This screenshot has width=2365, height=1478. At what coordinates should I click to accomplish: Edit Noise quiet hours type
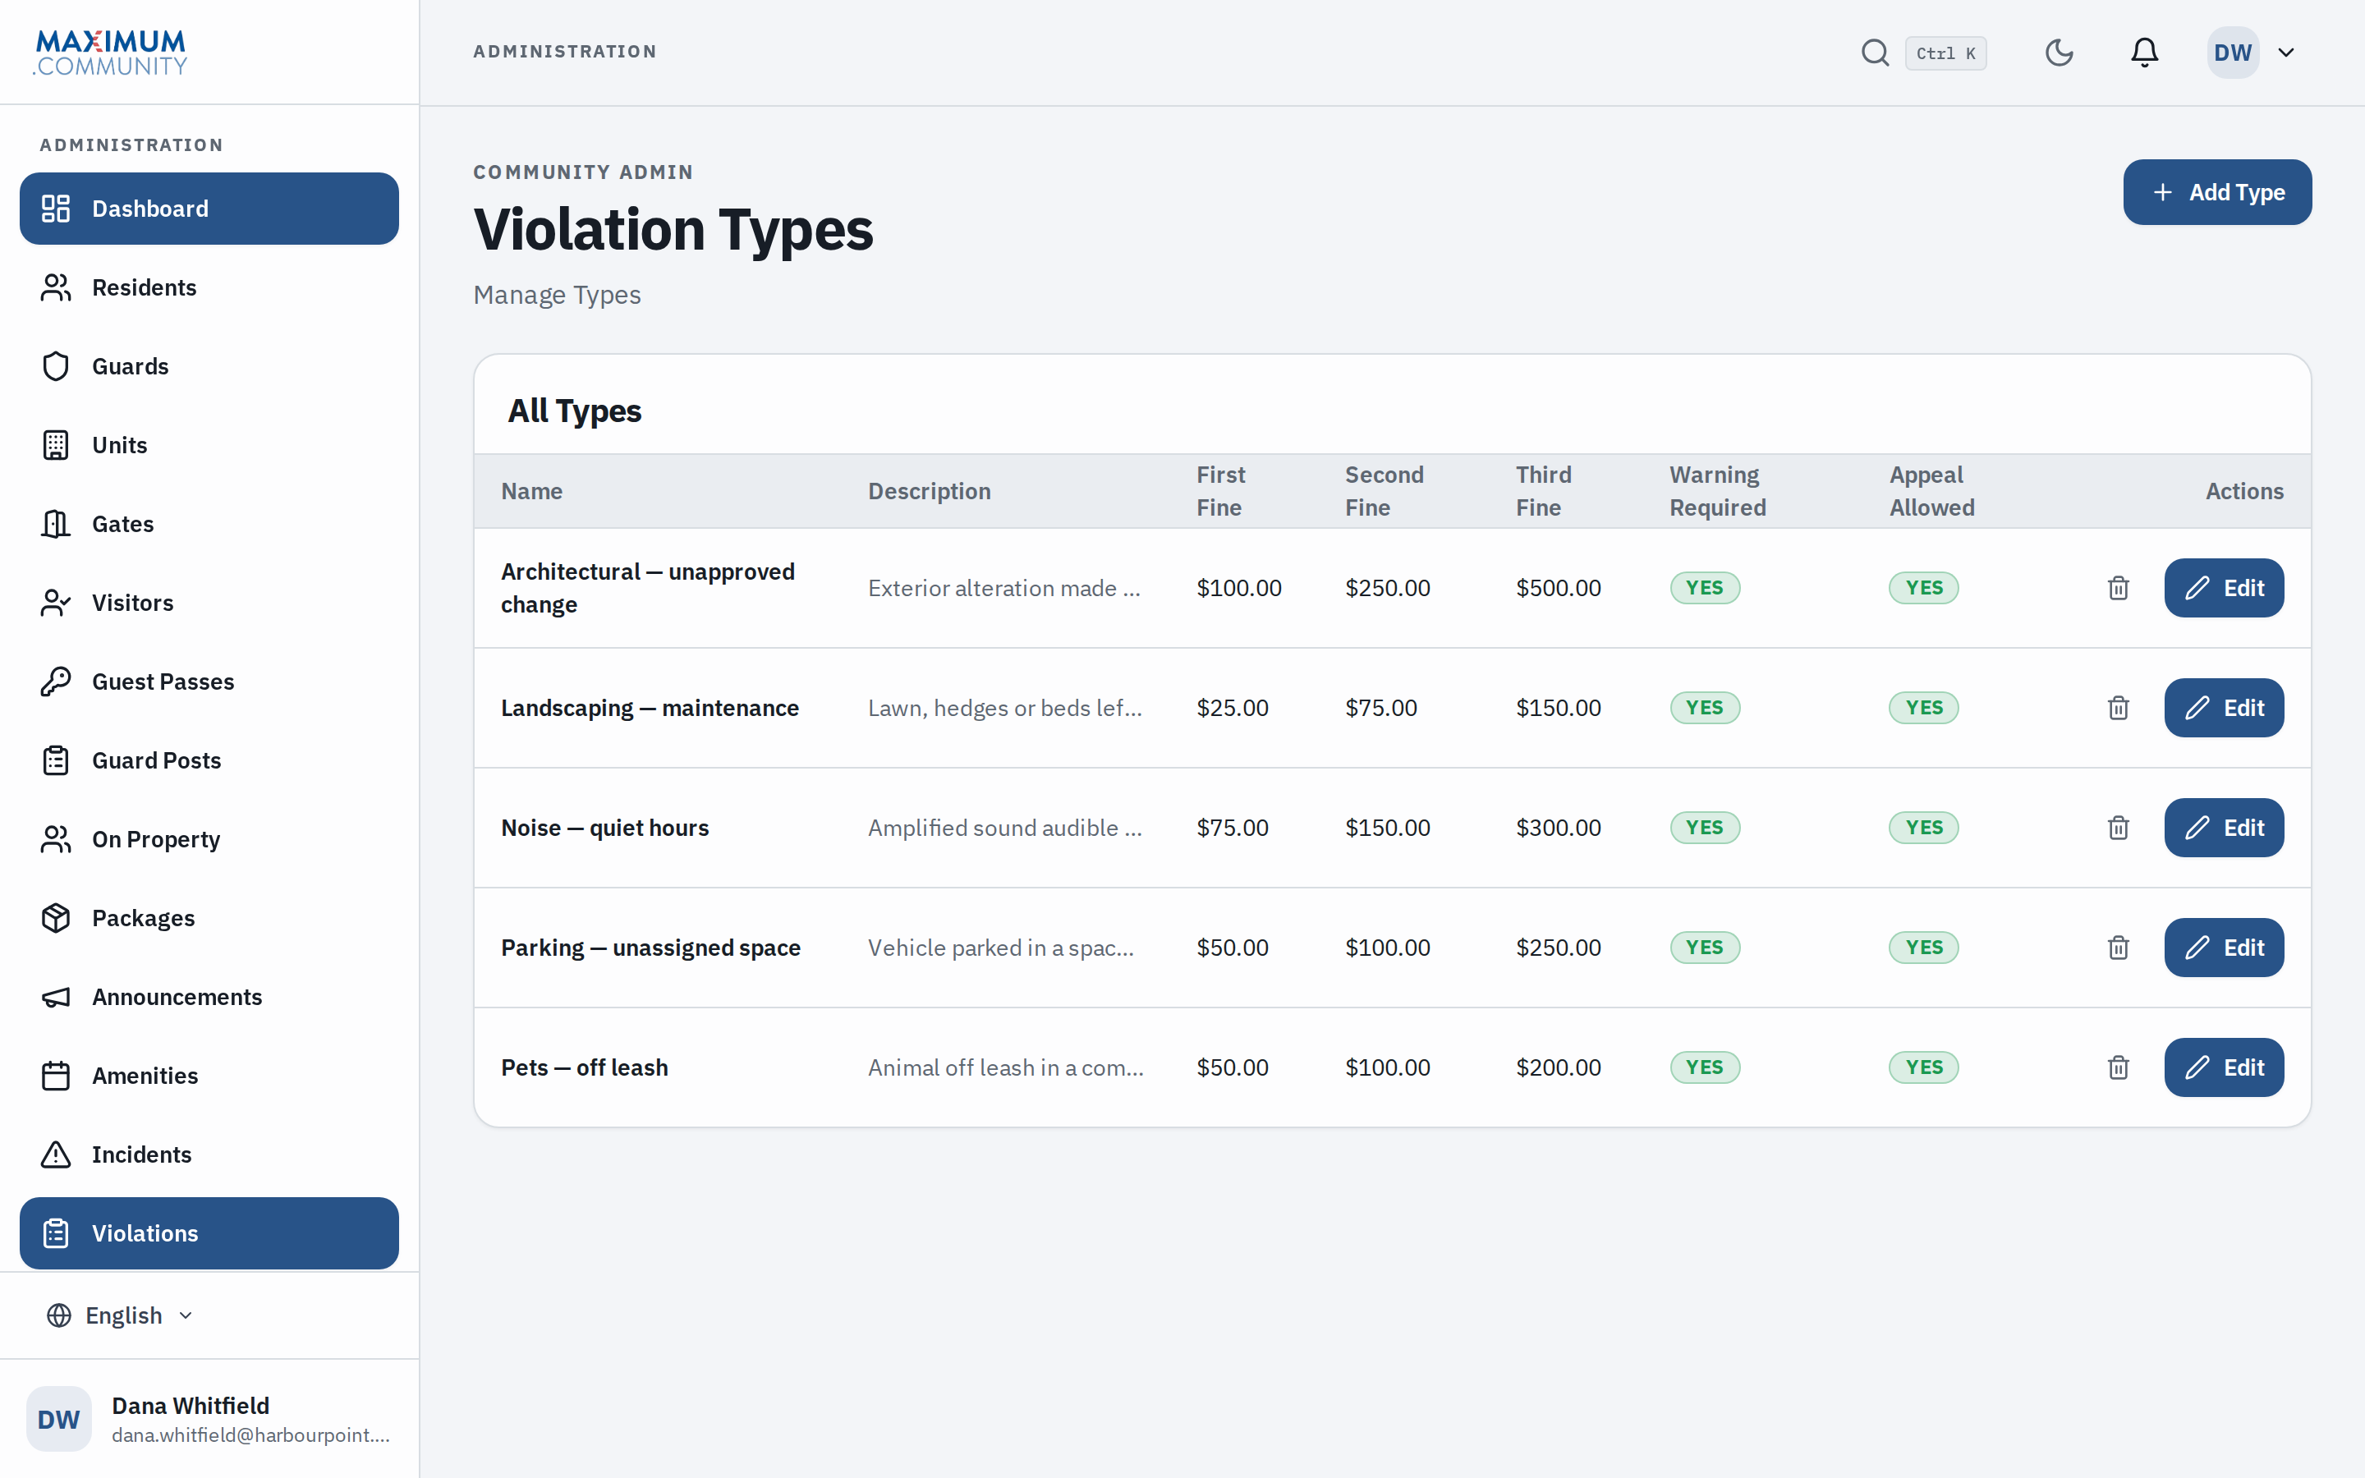[x=2223, y=828]
